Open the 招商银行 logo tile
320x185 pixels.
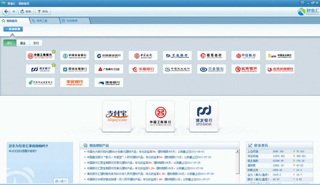(x=211, y=56)
